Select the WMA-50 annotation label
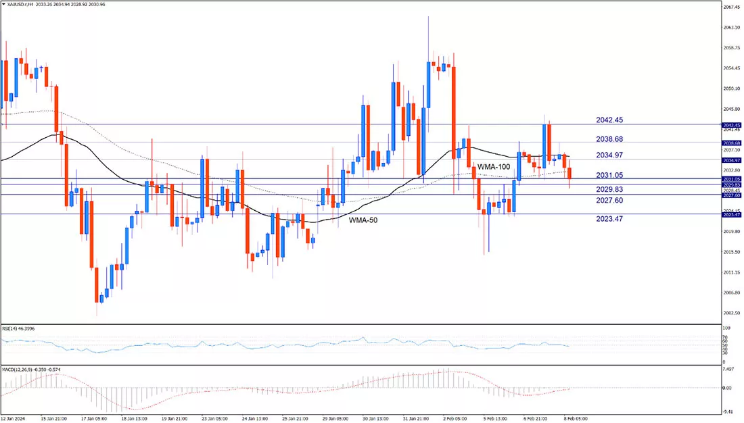 (x=363, y=220)
